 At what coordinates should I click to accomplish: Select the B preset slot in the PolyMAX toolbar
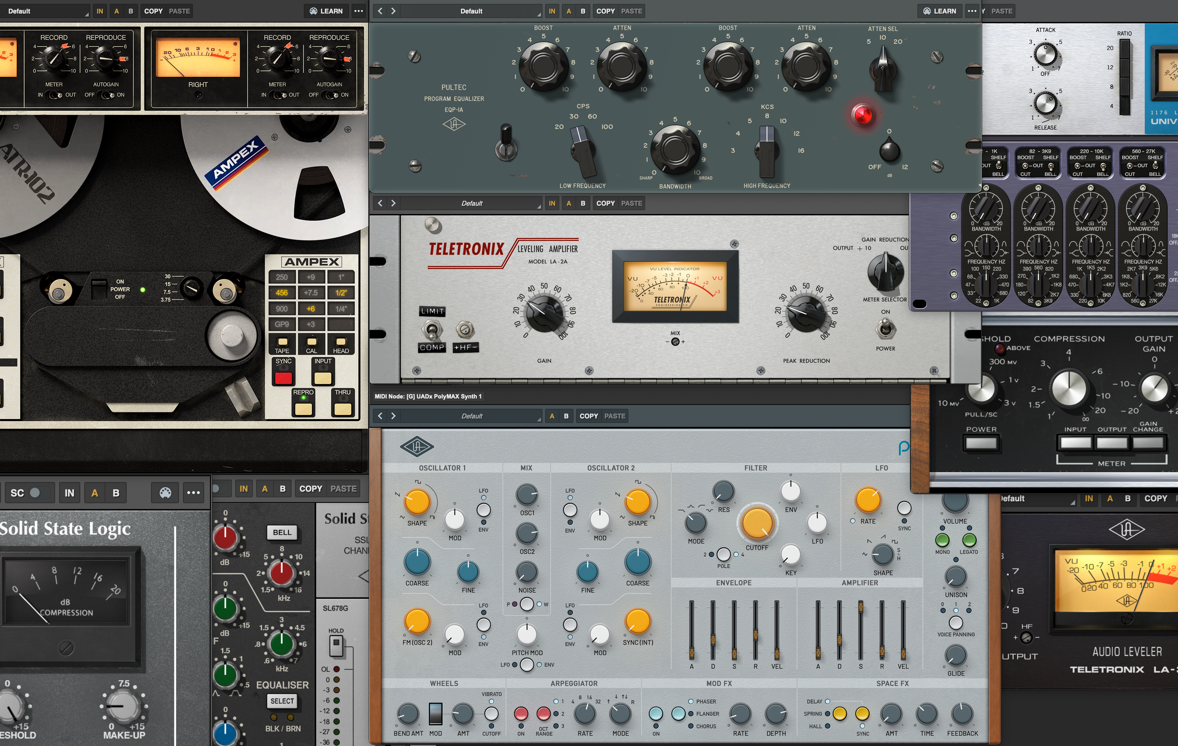[566, 416]
